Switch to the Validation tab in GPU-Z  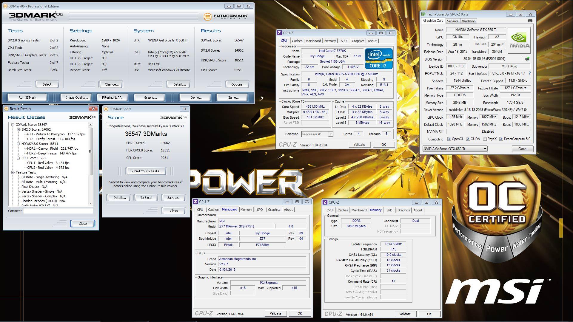469,21
